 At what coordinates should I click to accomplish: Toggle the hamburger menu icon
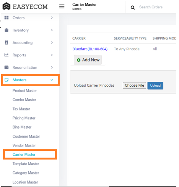click(62, 6)
